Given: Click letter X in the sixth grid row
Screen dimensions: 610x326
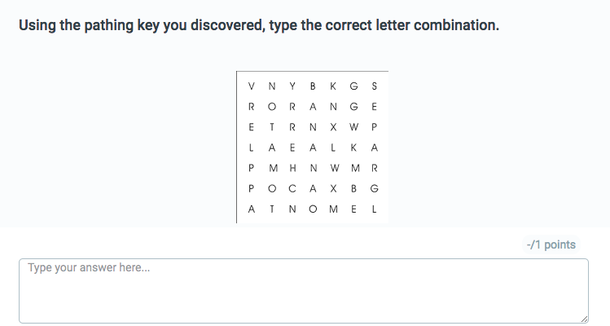Looking at the screenshot, I should coord(333,188).
